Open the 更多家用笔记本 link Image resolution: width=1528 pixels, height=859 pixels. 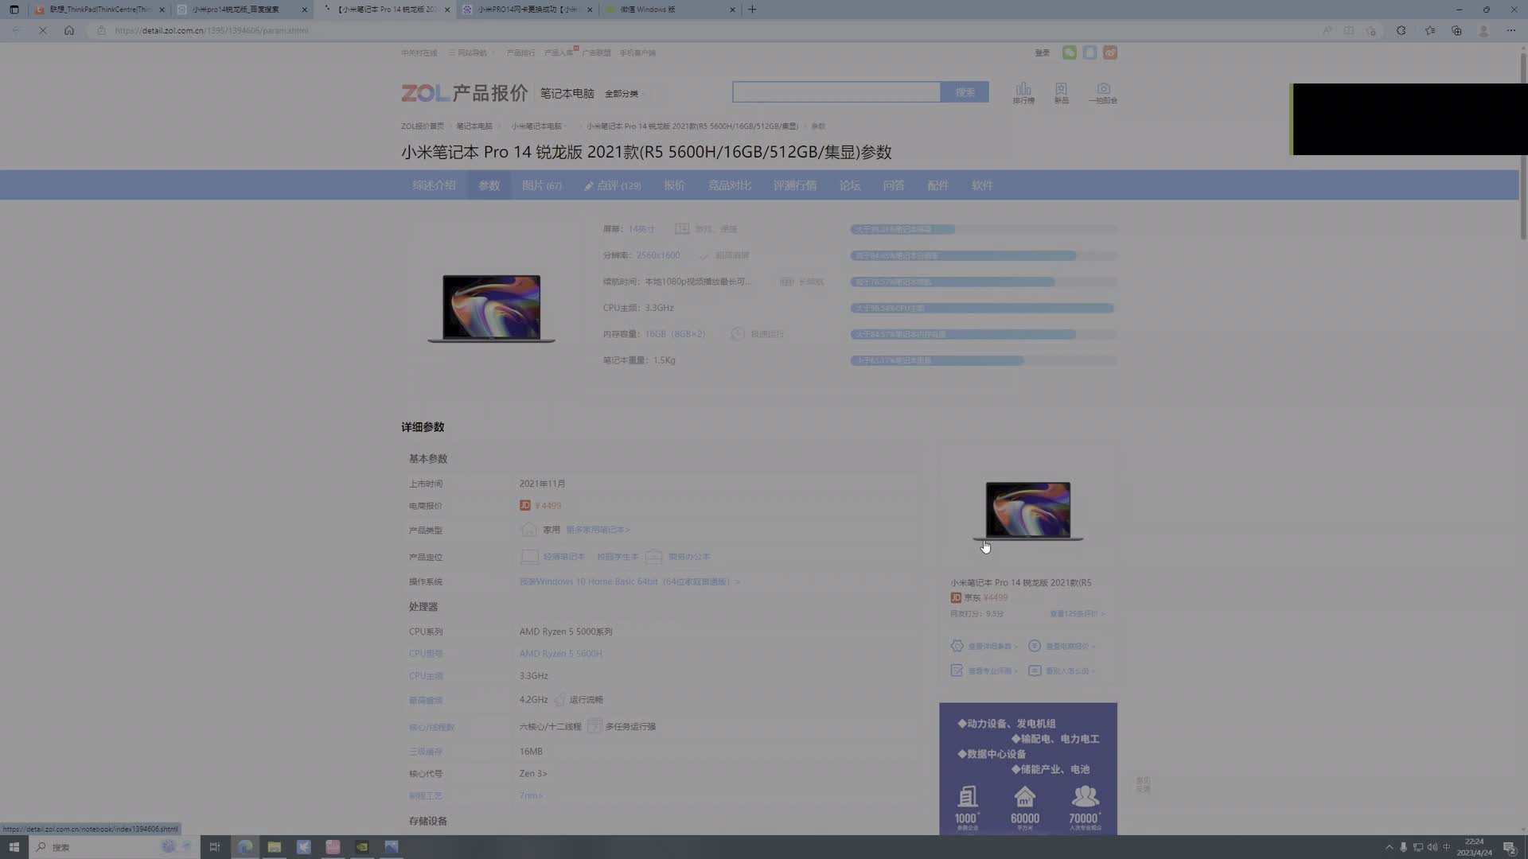[598, 530]
